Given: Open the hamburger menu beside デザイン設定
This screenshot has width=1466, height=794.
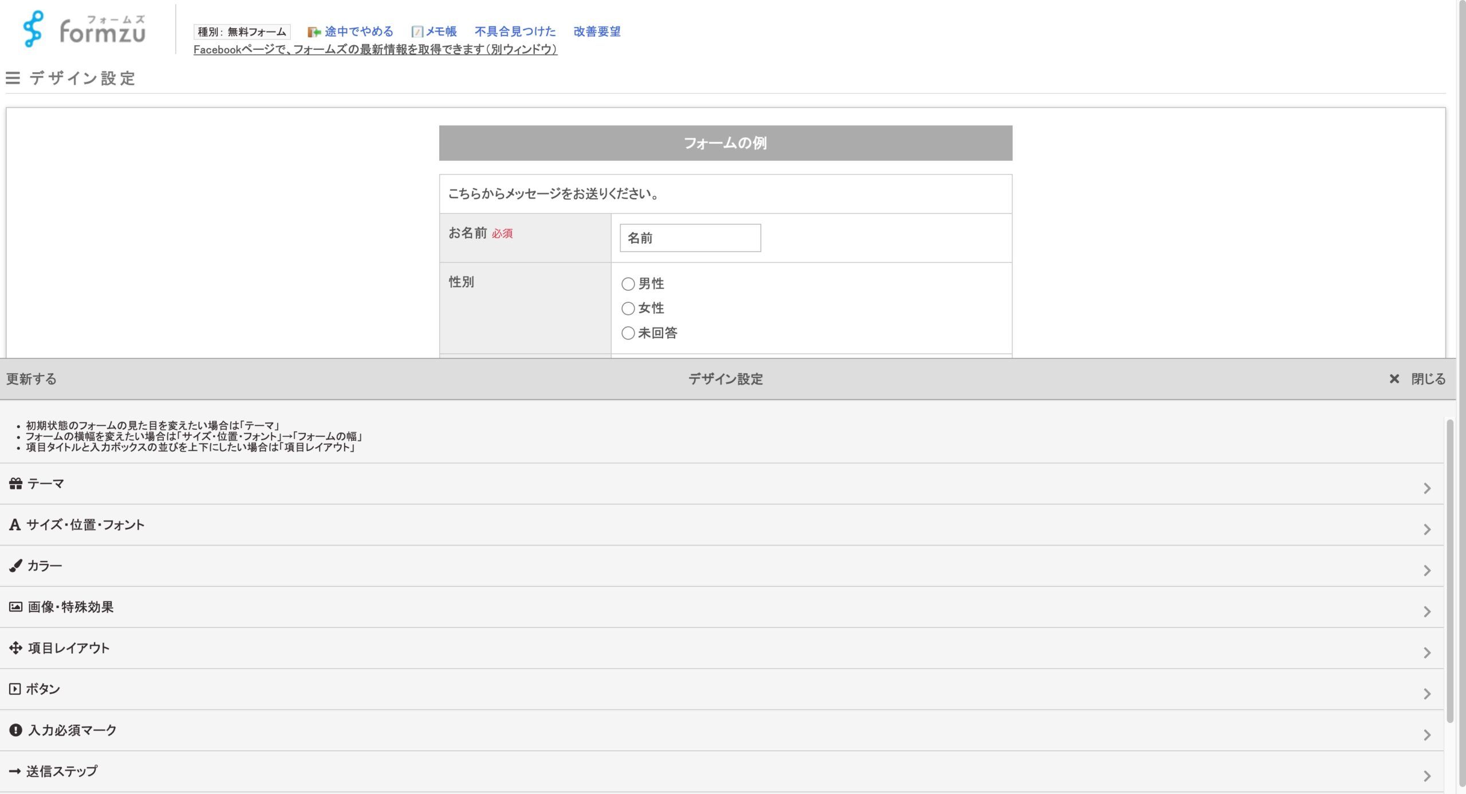Looking at the screenshot, I should tap(13, 78).
